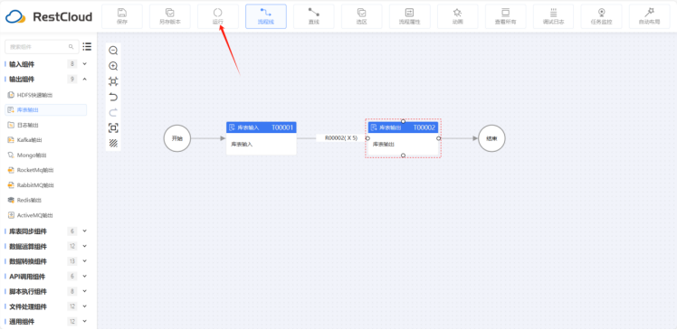Select the T00002 库表输出 node header
This screenshot has height=330, width=677.
tap(403, 127)
